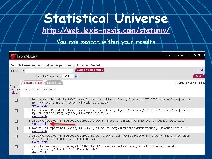Select the Document List tab

click(33, 83)
